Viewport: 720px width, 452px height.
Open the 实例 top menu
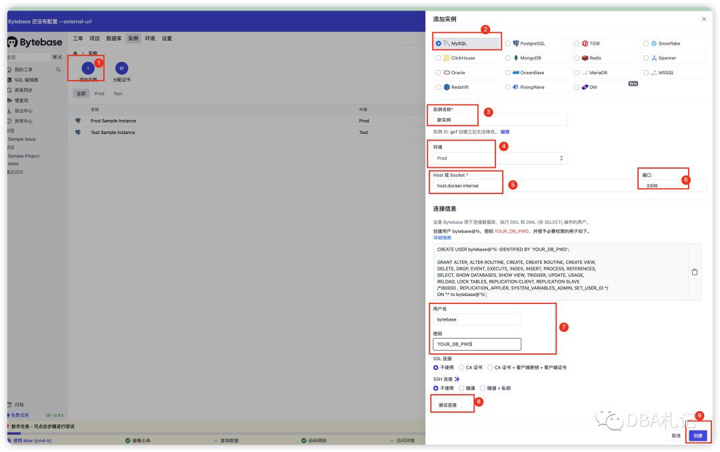[133, 39]
